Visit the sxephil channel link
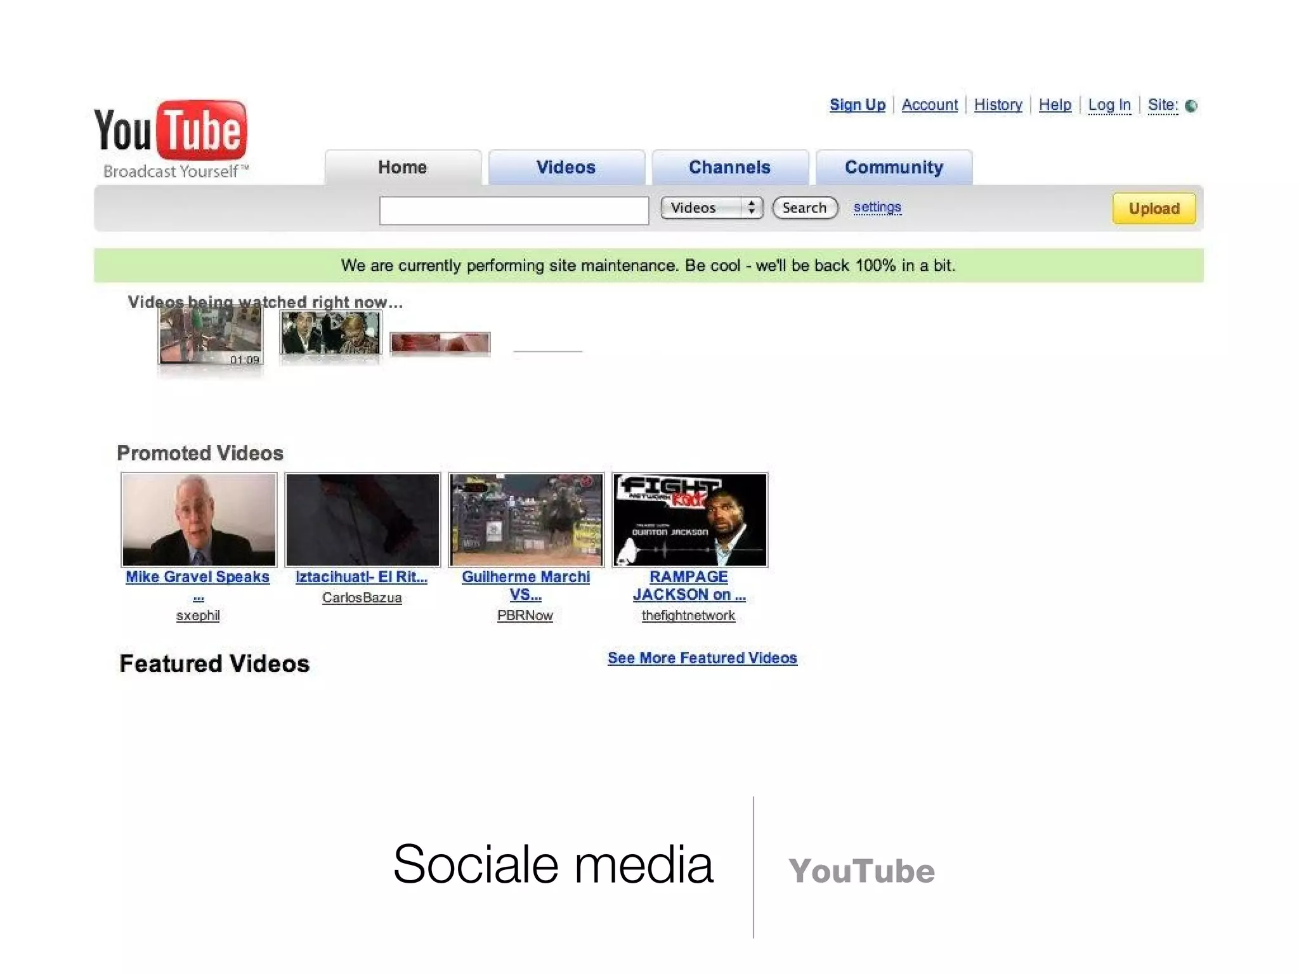 [198, 615]
